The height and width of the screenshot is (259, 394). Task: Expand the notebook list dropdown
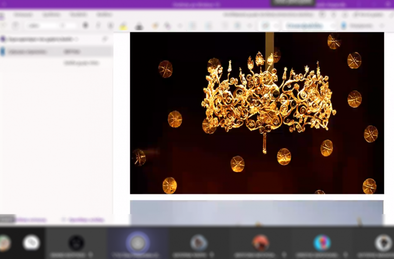pyautogui.click(x=77, y=39)
